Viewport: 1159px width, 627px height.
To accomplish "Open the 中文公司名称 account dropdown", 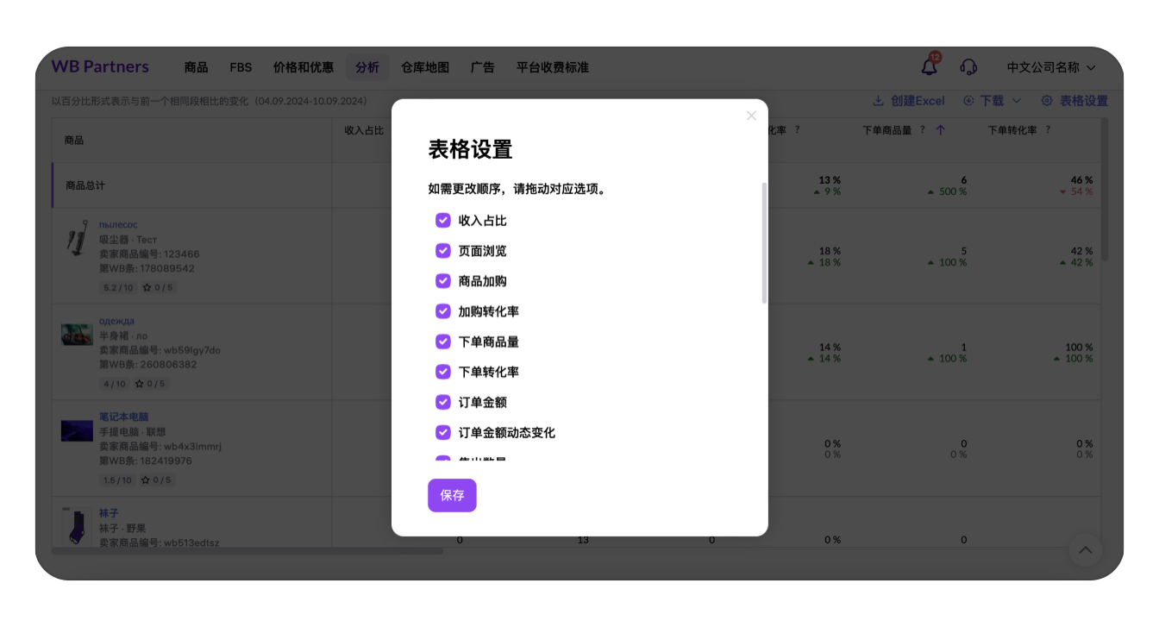I will click(1051, 67).
